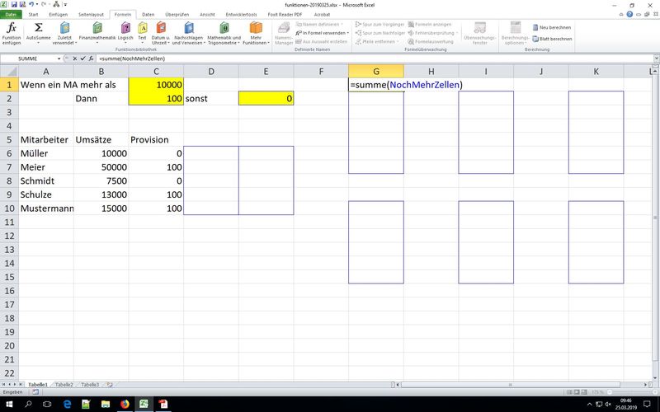
Task: Switch to the Daten ribbon tab
Action: point(148,14)
